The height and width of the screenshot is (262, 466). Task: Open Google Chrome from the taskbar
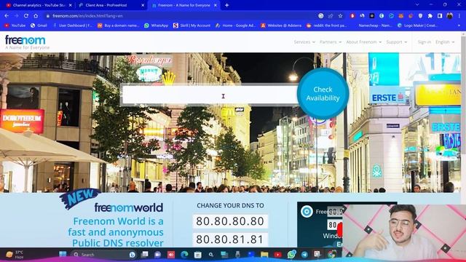pyautogui.click(x=332, y=254)
